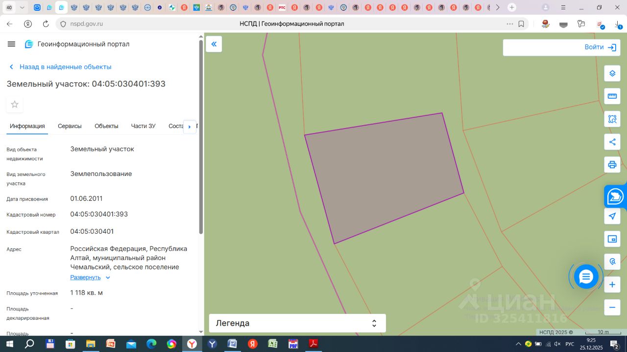627x352 pixels.
Task: Zoom in on the map
Action: point(612,285)
